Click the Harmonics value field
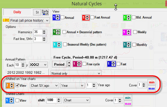 tap(38, 32)
